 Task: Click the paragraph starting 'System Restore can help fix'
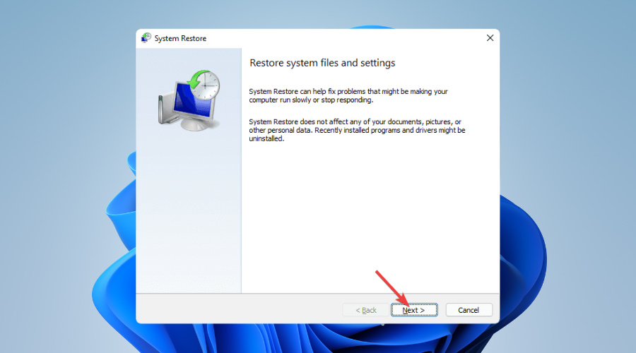348,95
